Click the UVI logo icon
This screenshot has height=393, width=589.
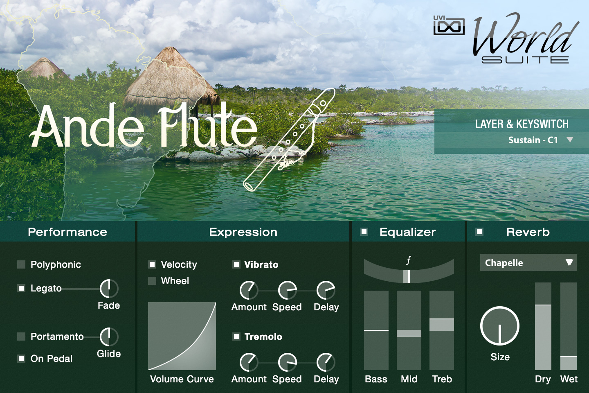(x=449, y=25)
